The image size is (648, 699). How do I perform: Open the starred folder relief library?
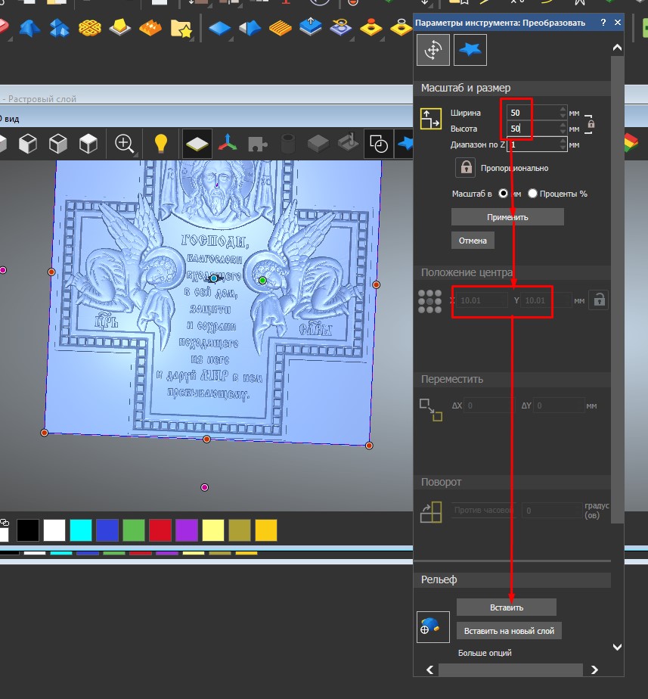point(181,28)
